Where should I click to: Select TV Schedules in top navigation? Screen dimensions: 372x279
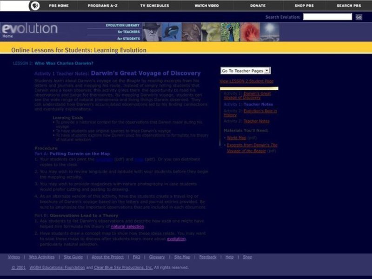click(x=155, y=6)
